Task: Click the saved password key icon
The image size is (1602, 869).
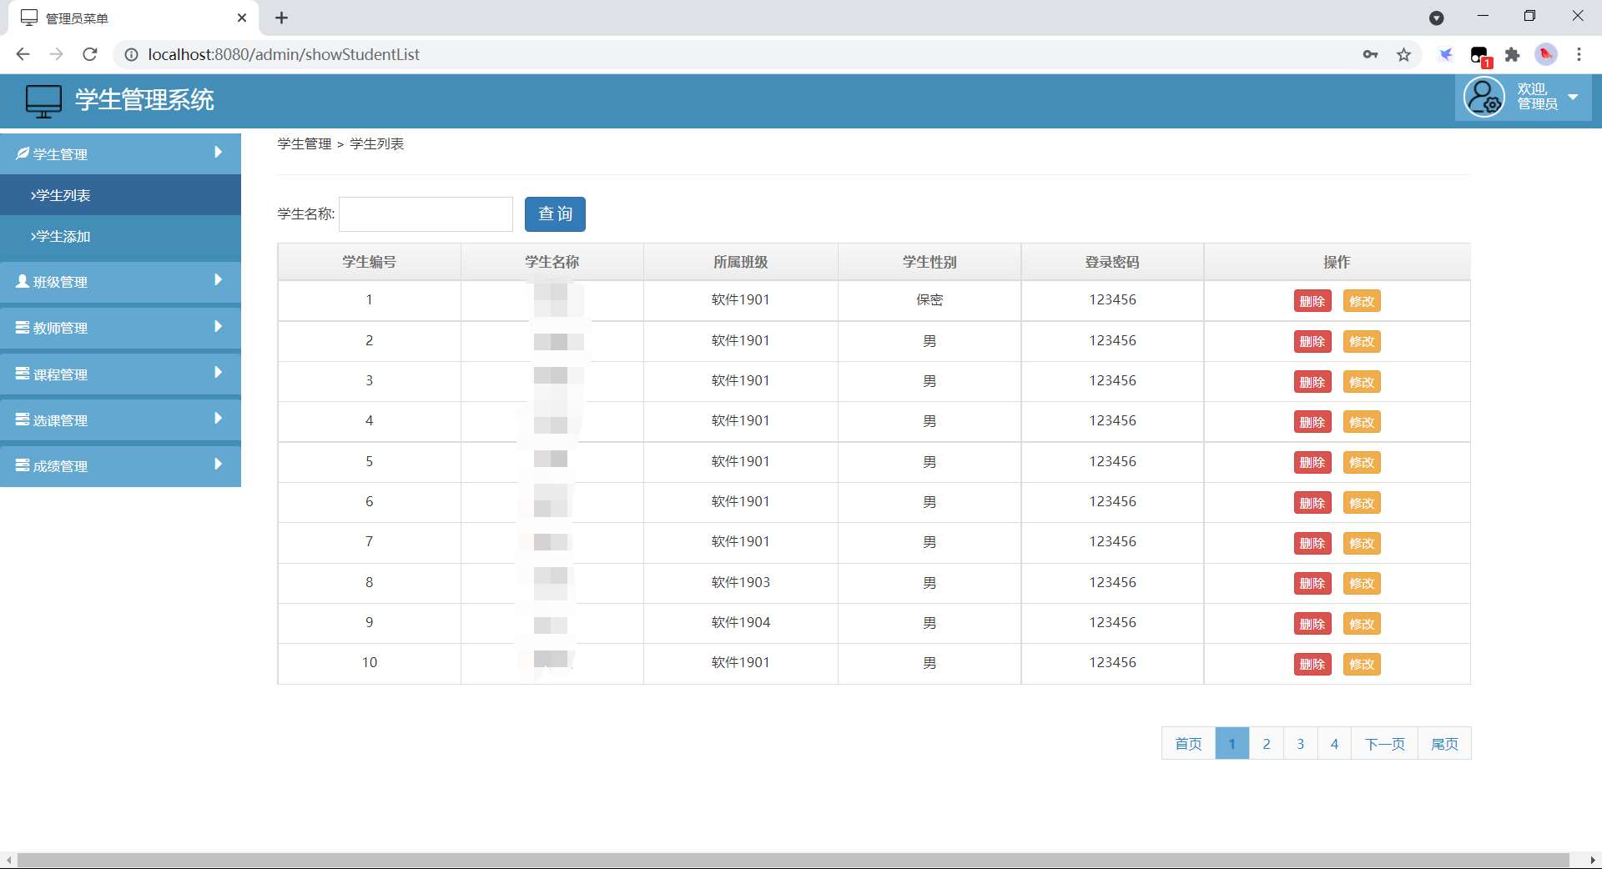Action: click(1370, 54)
